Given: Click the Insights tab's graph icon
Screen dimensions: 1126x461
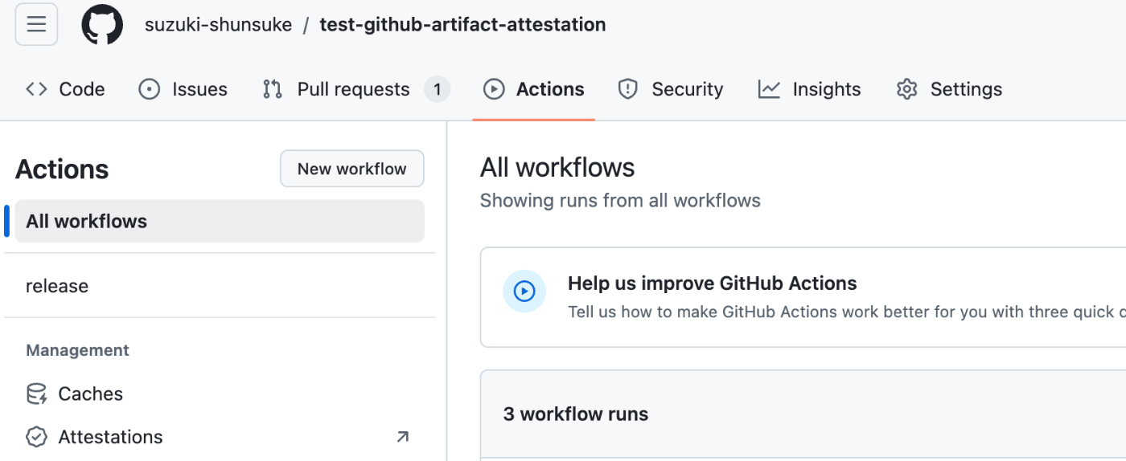Looking at the screenshot, I should [x=769, y=89].
